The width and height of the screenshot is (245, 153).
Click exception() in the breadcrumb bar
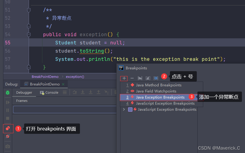point(75,77)
